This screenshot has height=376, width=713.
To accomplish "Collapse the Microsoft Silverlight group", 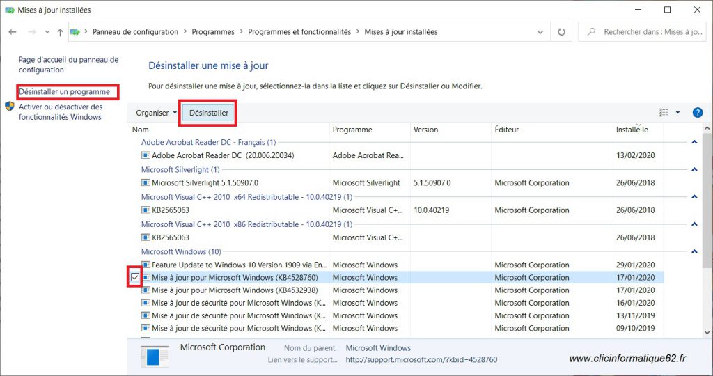I will [x=694, y=170].
